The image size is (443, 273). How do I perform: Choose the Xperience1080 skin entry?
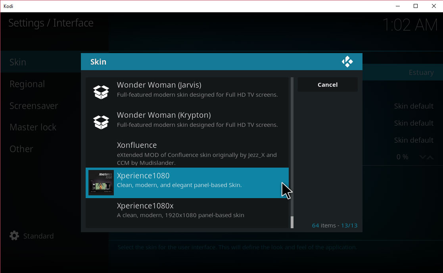click(x=187, y=183)
